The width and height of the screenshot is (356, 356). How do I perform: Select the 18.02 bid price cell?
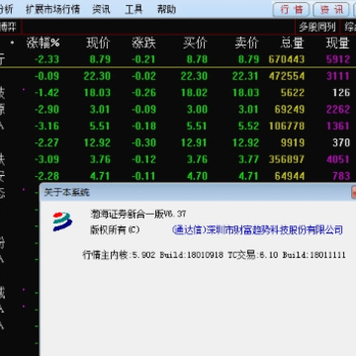(194, 93)
